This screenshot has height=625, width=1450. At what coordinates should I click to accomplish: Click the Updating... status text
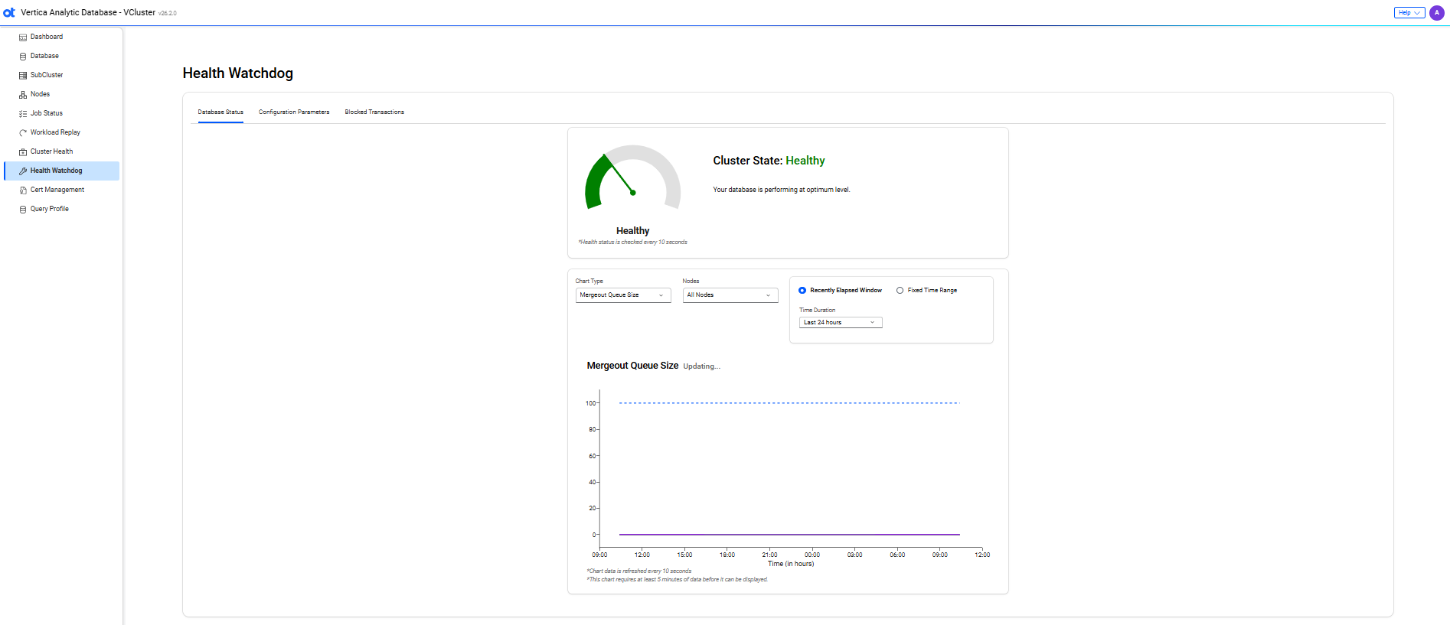click(701, 366)
